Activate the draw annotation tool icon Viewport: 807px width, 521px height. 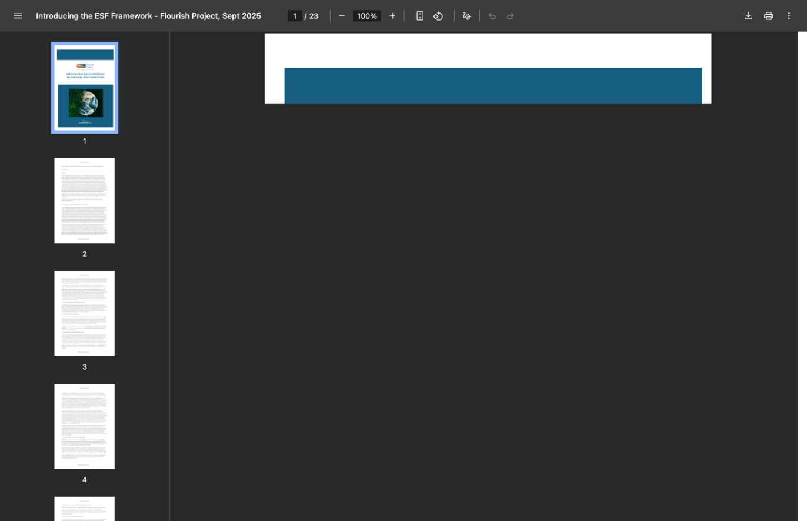[x=466, y=16]
